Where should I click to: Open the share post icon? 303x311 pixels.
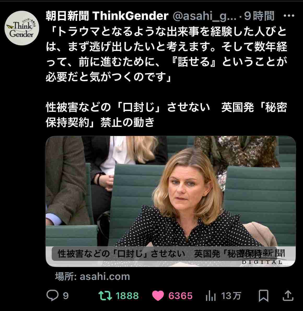[x=288, y=296]
